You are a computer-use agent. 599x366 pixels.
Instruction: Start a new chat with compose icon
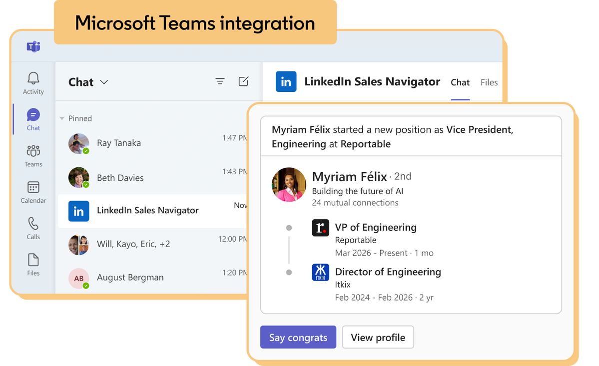click(x=243, y=81)
